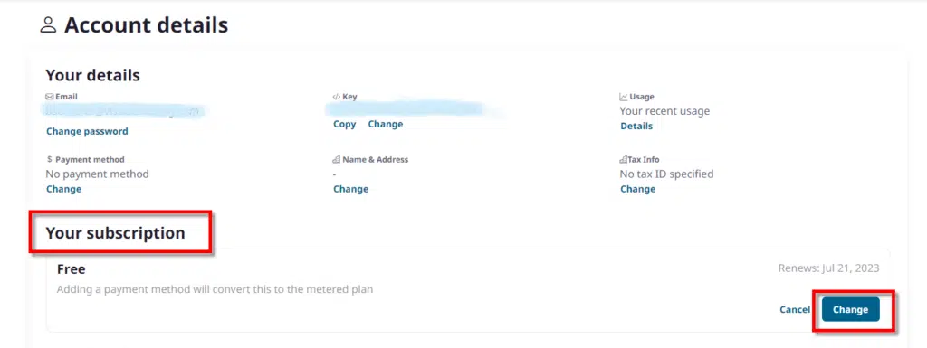Click the Free plan name
Screen dimensions: 927x348
pyautogui.click(x=71, y=269)
